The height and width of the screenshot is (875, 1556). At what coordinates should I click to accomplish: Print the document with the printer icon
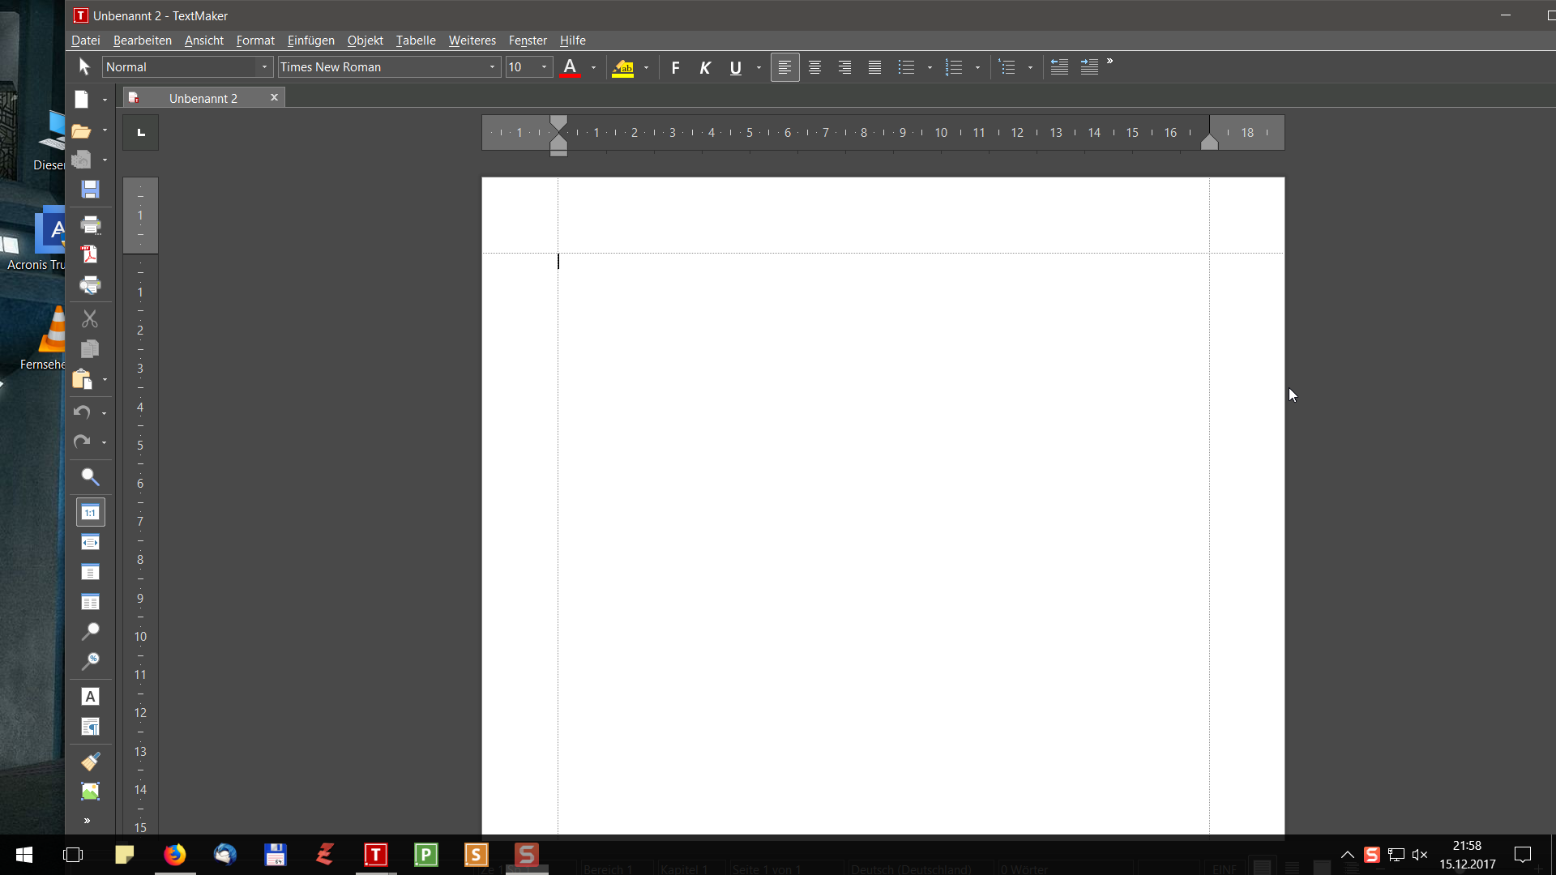[90, 224]
